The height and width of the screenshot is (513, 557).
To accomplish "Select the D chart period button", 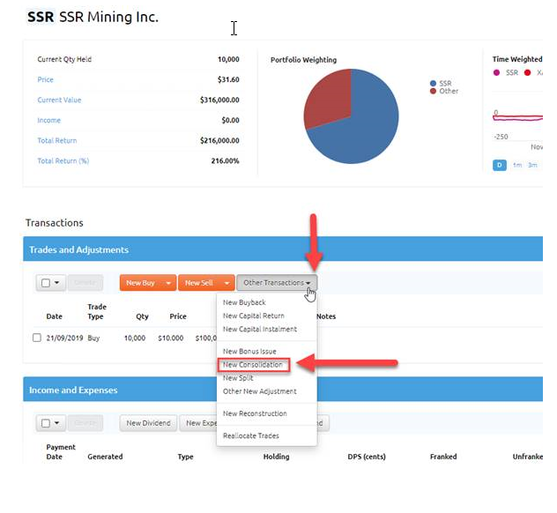I will coord(500,165).
